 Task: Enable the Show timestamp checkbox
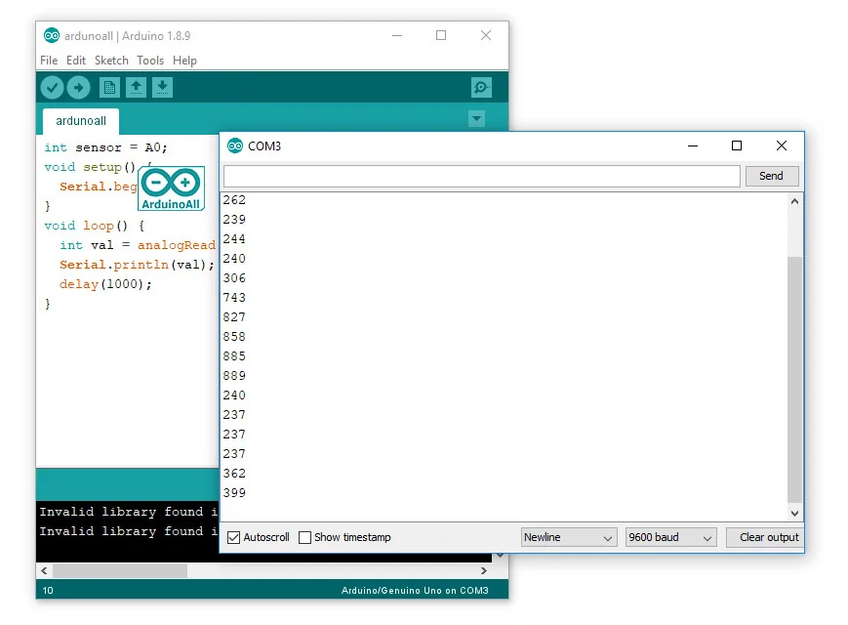[305, 537]
